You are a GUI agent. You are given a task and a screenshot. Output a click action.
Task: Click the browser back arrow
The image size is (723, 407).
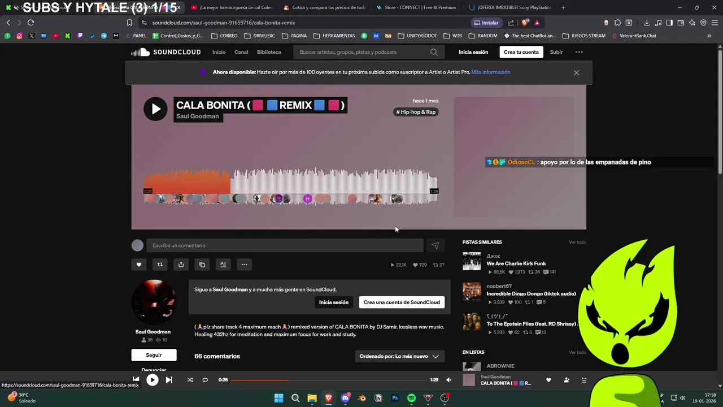coord(8,23)
